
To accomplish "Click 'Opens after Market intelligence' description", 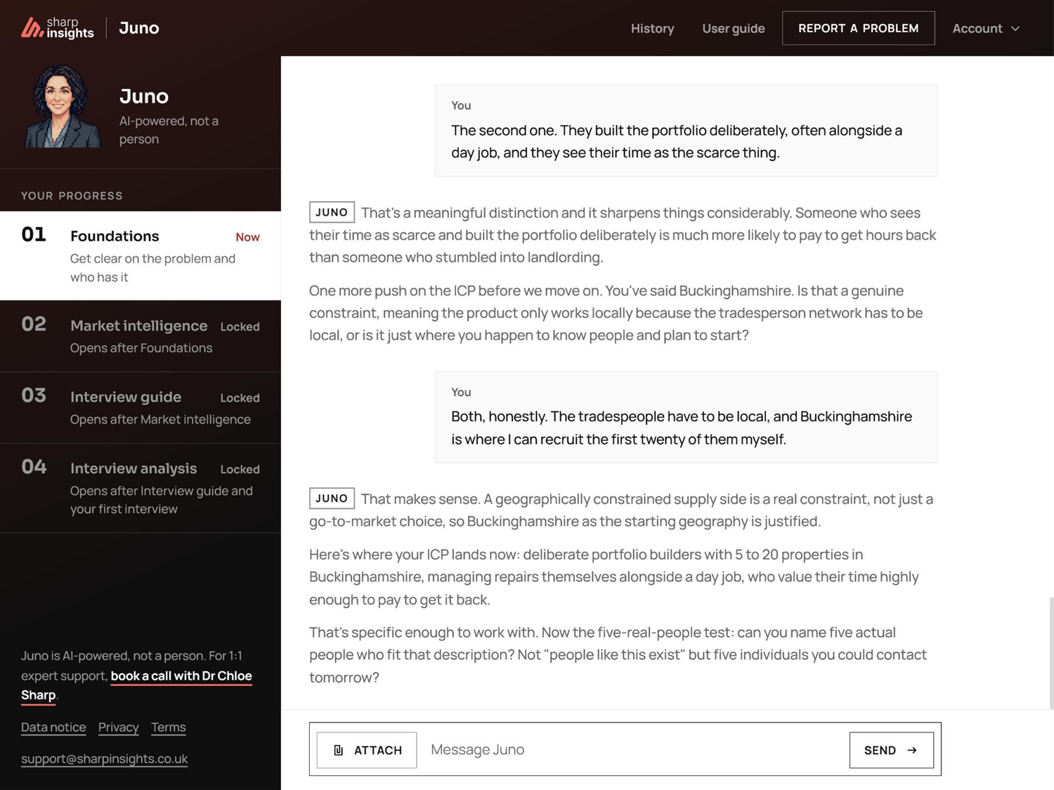I will point(160,420).
